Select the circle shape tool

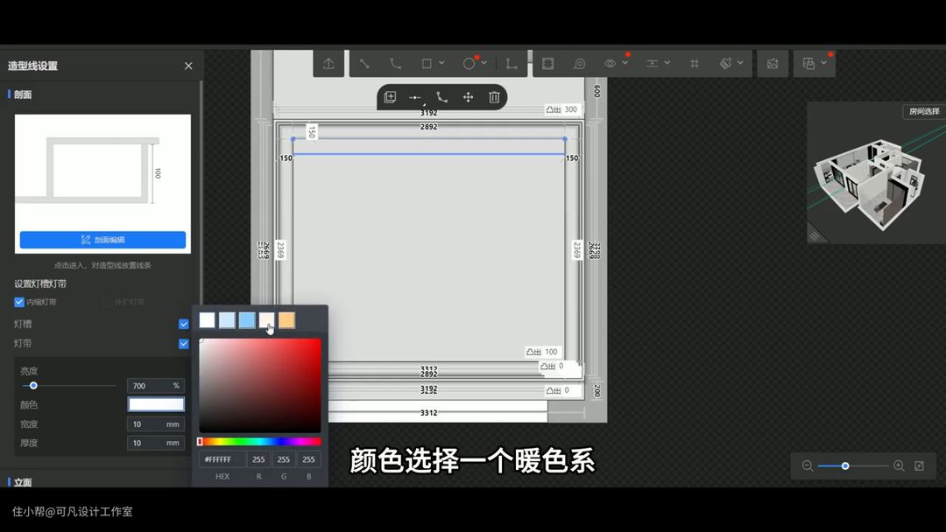click(469, 63)
